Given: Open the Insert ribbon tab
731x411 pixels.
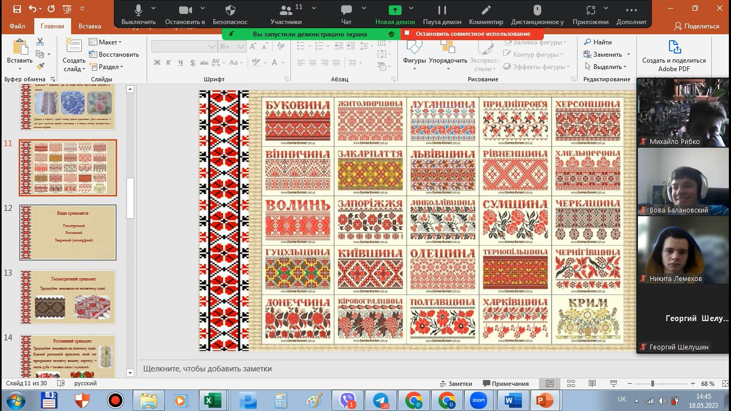Looking at the screenshot, I should point(89,26).
